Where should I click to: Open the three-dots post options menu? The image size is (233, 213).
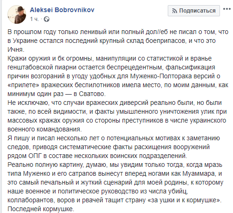click(x=227, y=9)
